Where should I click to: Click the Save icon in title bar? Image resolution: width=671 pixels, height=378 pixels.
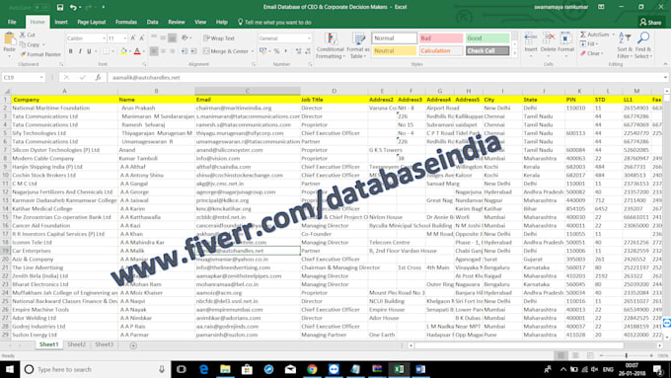pos(60,7)
